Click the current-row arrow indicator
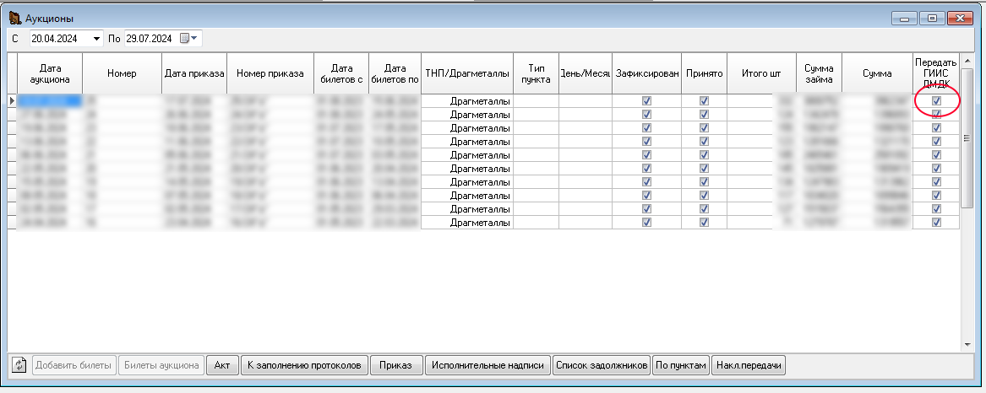Image resolution: width=986 pixels, height=393 pixels. point(12,100)
